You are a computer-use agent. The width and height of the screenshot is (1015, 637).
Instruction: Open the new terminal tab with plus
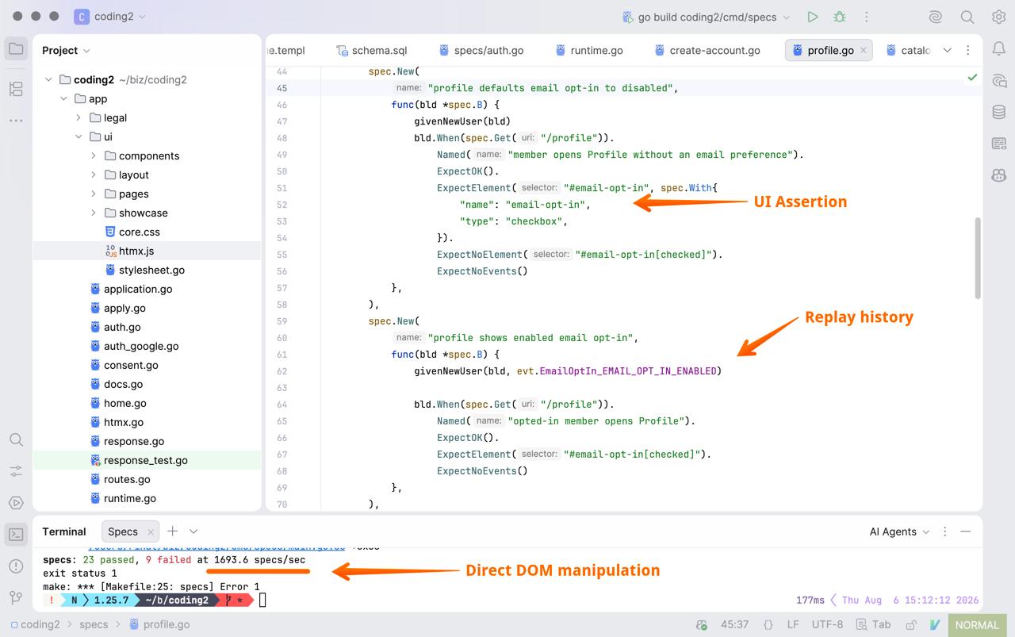click(172, 531)
